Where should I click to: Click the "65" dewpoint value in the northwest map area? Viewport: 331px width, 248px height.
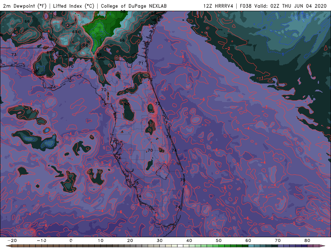point(75,32)
